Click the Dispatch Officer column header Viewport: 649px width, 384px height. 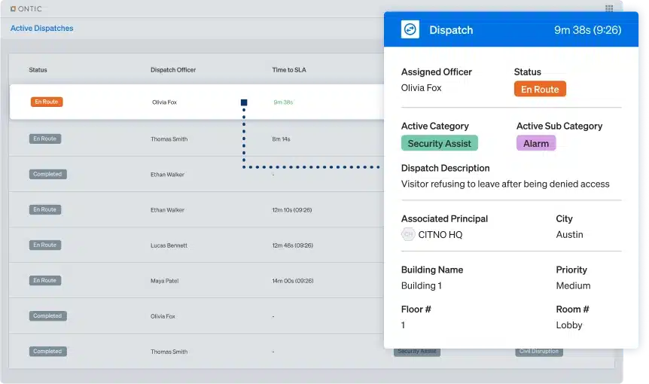[x=173, y=70]
